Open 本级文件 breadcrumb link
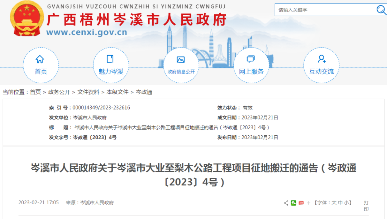This screenshot has width=387, height=219. click(x=117, y=92)
